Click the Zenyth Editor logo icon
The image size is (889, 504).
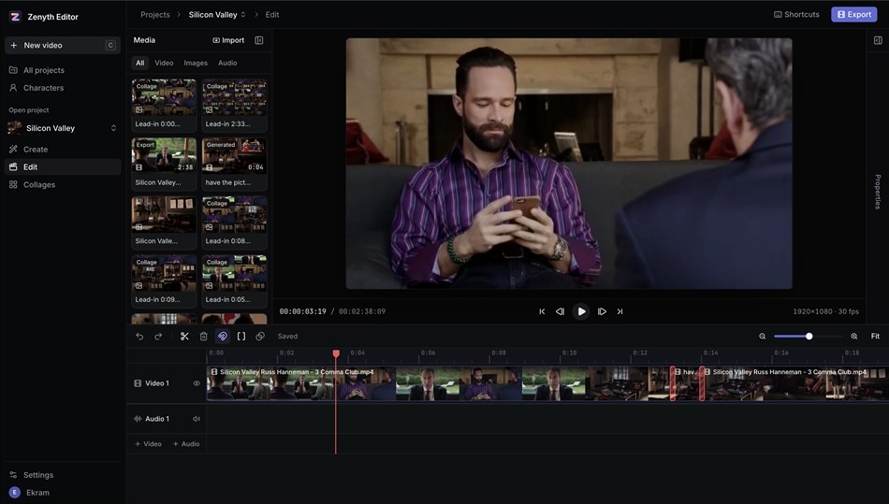click(15, 17)
